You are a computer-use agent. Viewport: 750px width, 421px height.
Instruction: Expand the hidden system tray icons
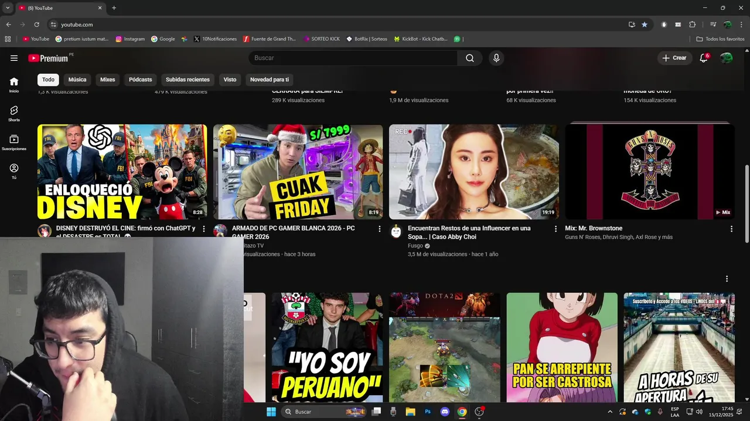pyautogui.click(x=610, y=412)
